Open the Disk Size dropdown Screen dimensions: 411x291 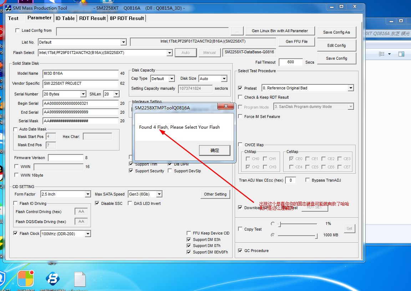(x=224, y=79)
